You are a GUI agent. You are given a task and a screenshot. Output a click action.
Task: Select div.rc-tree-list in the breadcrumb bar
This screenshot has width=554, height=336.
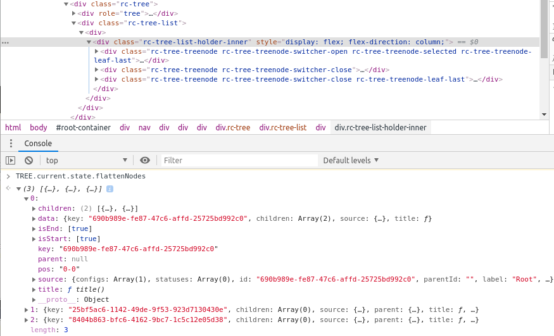(x=283, y=128)
